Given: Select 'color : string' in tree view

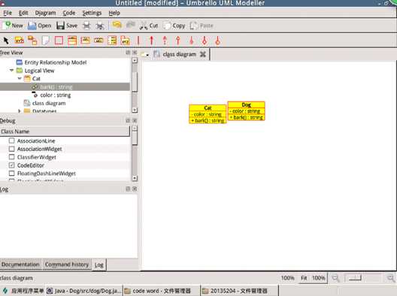Looking at the screenshot, I should coord(56,95).
